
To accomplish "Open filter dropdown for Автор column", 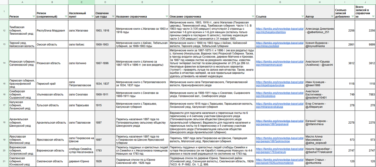I will click(x=332, y=17).
